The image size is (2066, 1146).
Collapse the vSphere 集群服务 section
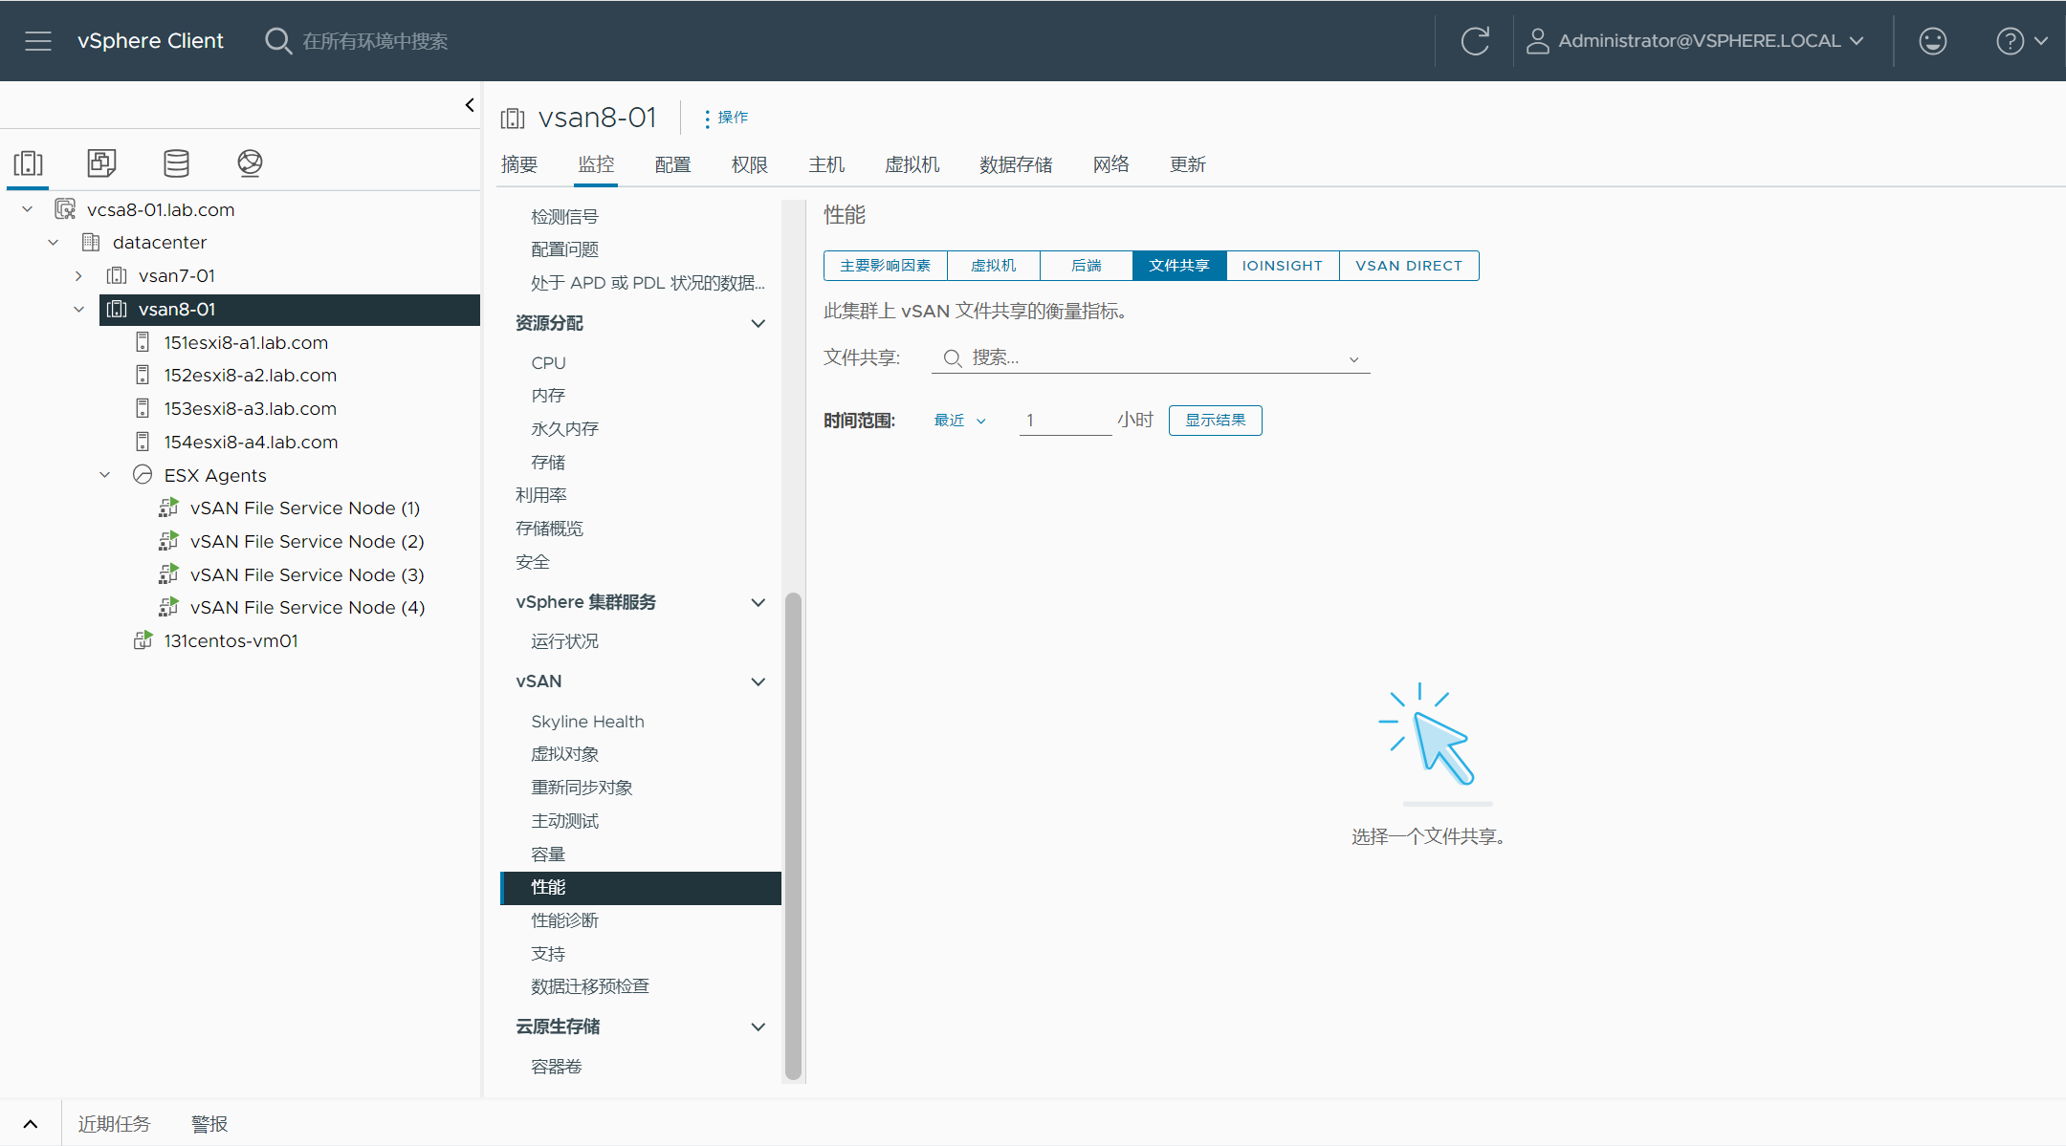point(758,602)
